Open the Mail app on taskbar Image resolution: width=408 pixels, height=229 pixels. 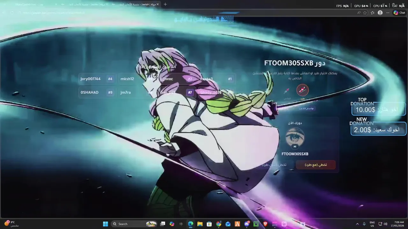[228, 224]
